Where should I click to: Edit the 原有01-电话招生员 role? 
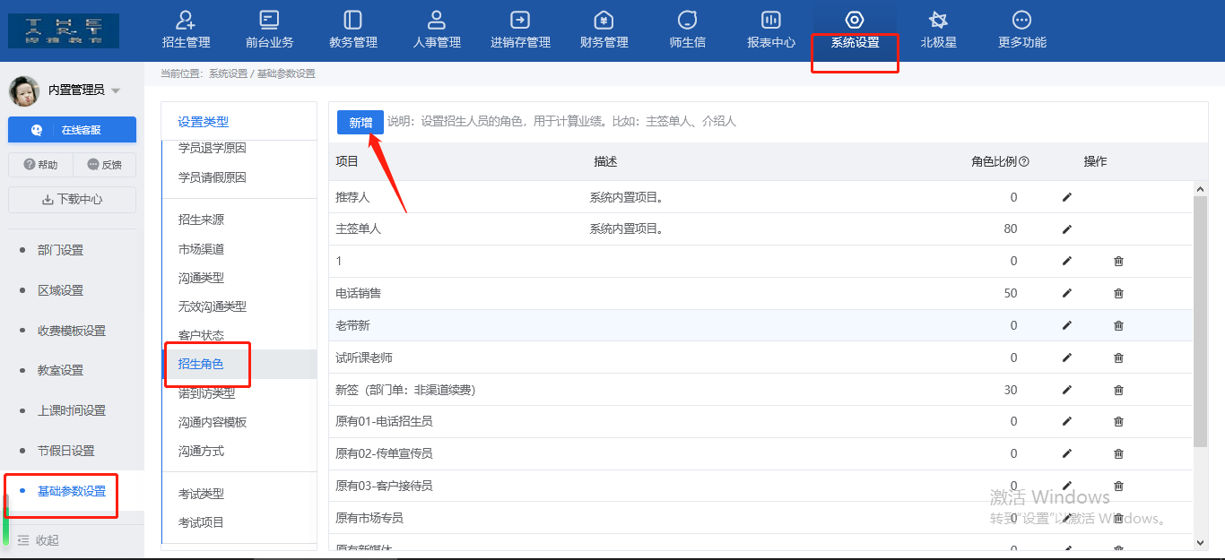1067,421
